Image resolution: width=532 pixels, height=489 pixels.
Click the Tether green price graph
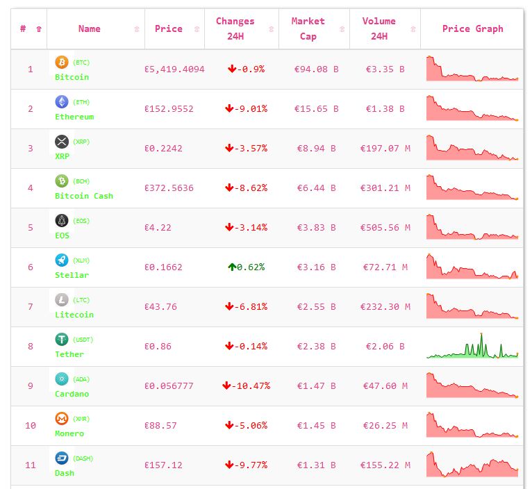coord(472,347)
